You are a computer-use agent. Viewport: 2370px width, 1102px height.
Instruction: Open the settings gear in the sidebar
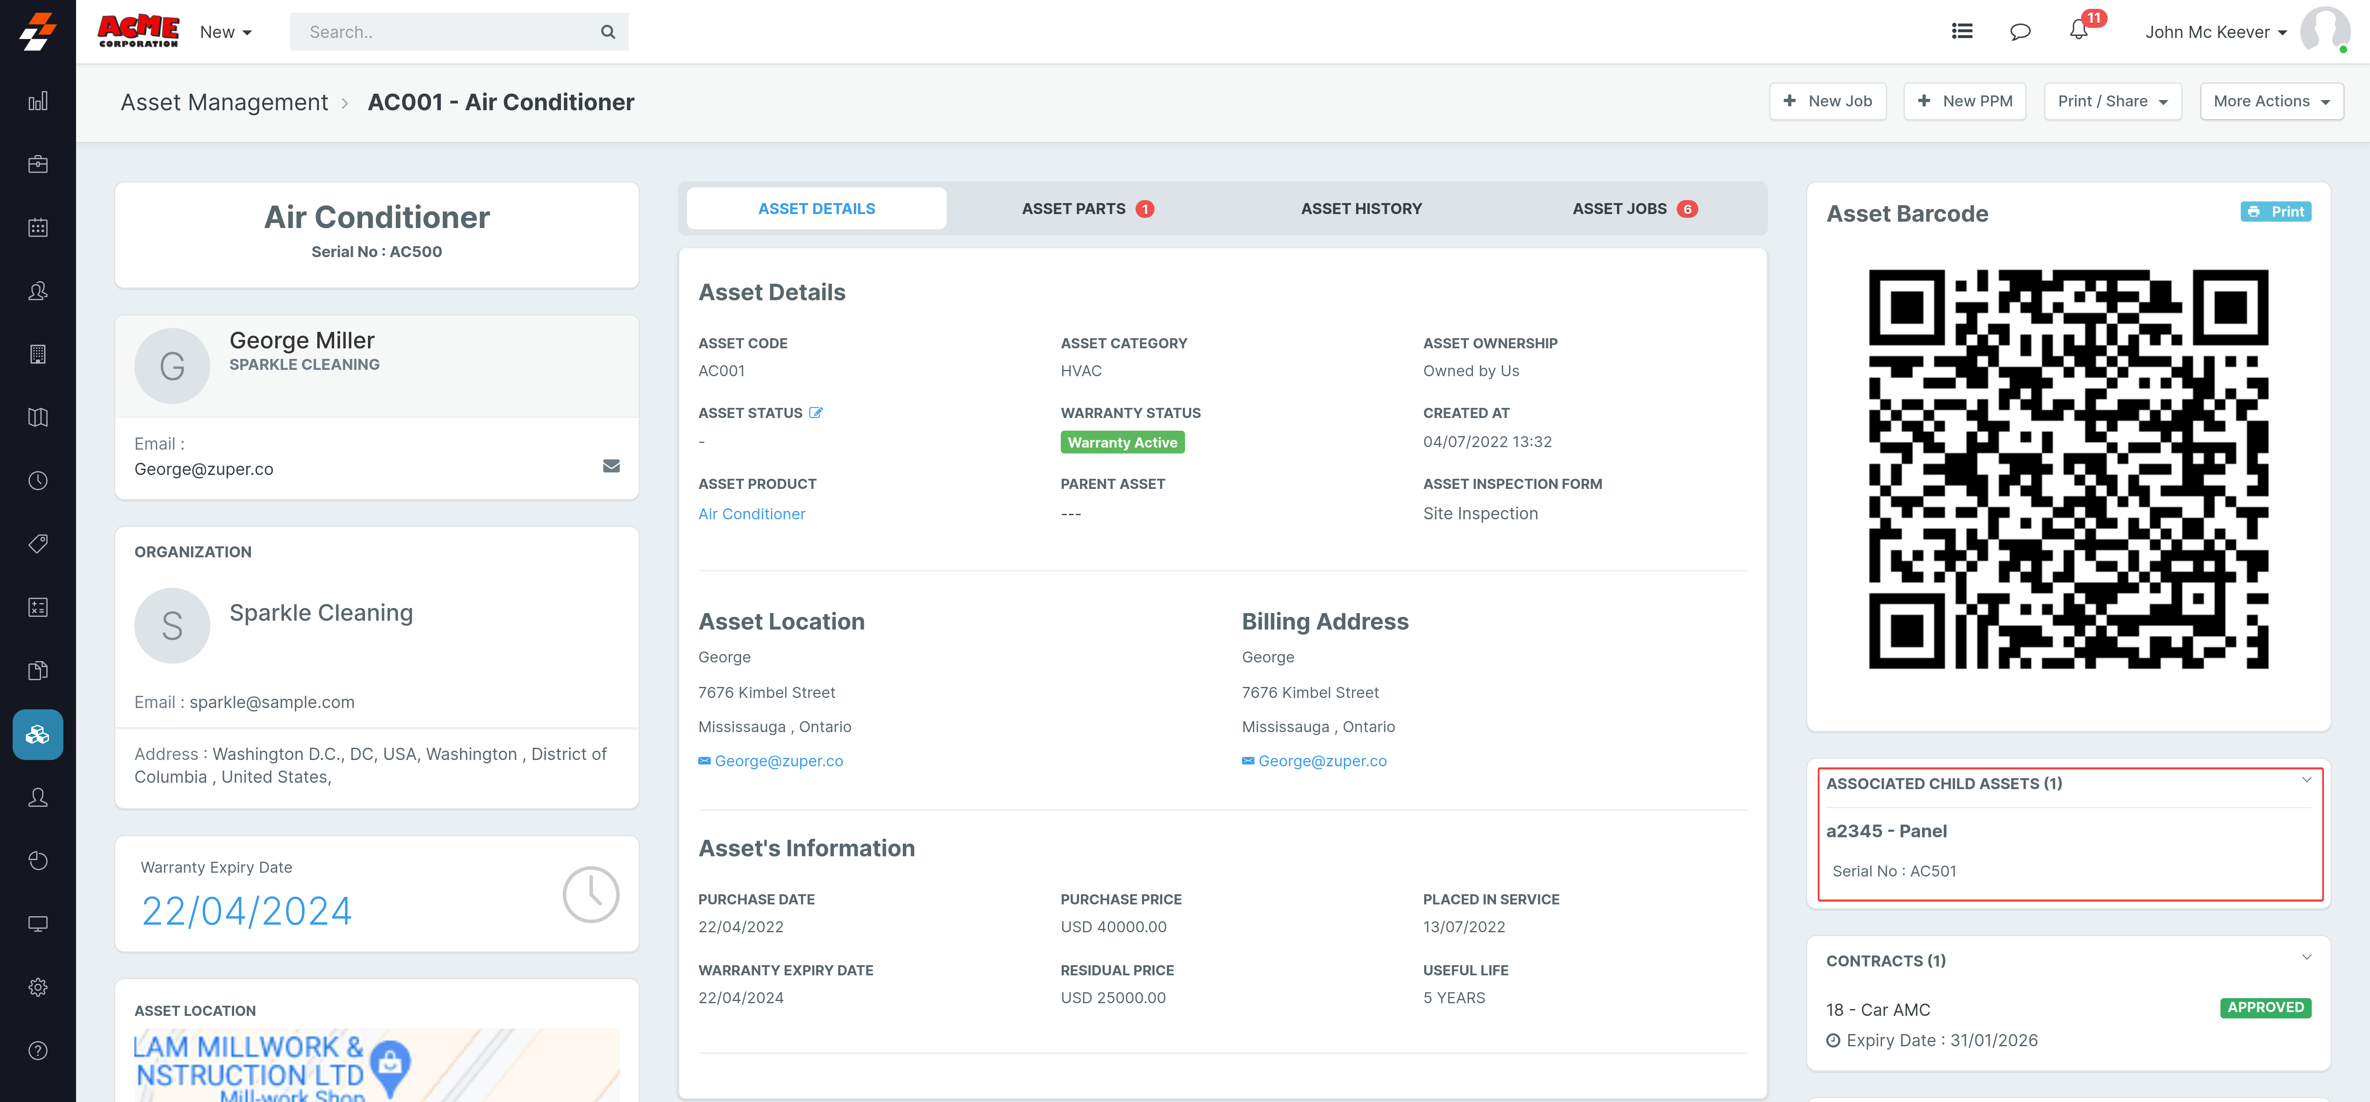click(x=38, y=987)
